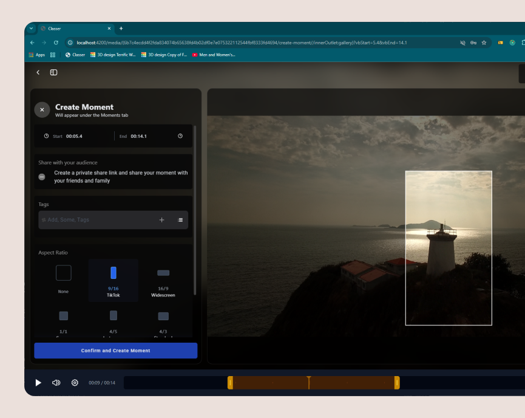Viewport: 525px width, 418px height.
Task: Go back using the app's back chevron
Action: pyautogui.click(x=38, y=72)
